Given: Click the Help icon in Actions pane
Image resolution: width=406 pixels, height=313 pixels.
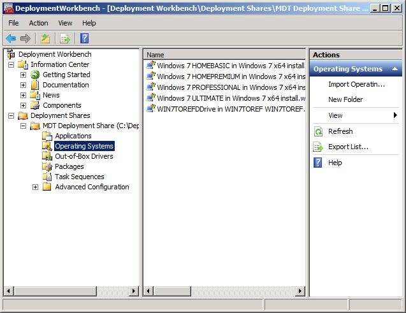Looking at the screenshot, I should [318, 163].
